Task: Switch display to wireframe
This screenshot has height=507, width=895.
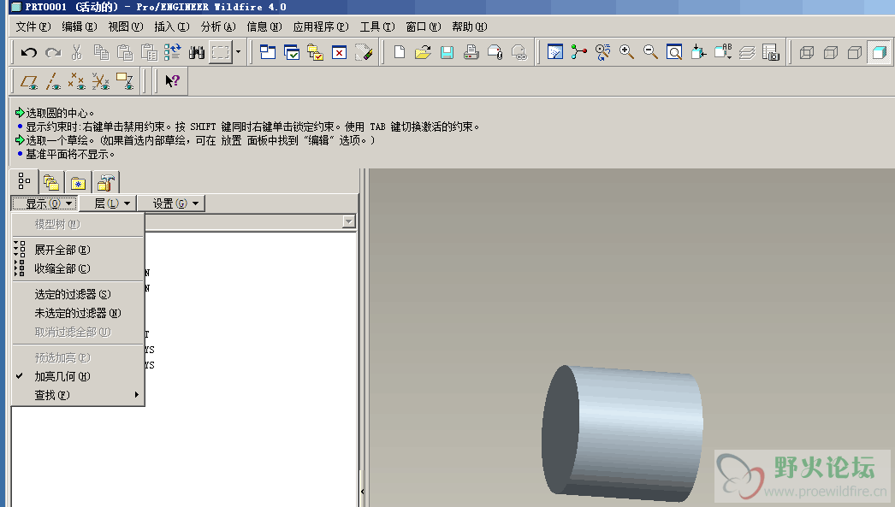Action: coord(807,53)
